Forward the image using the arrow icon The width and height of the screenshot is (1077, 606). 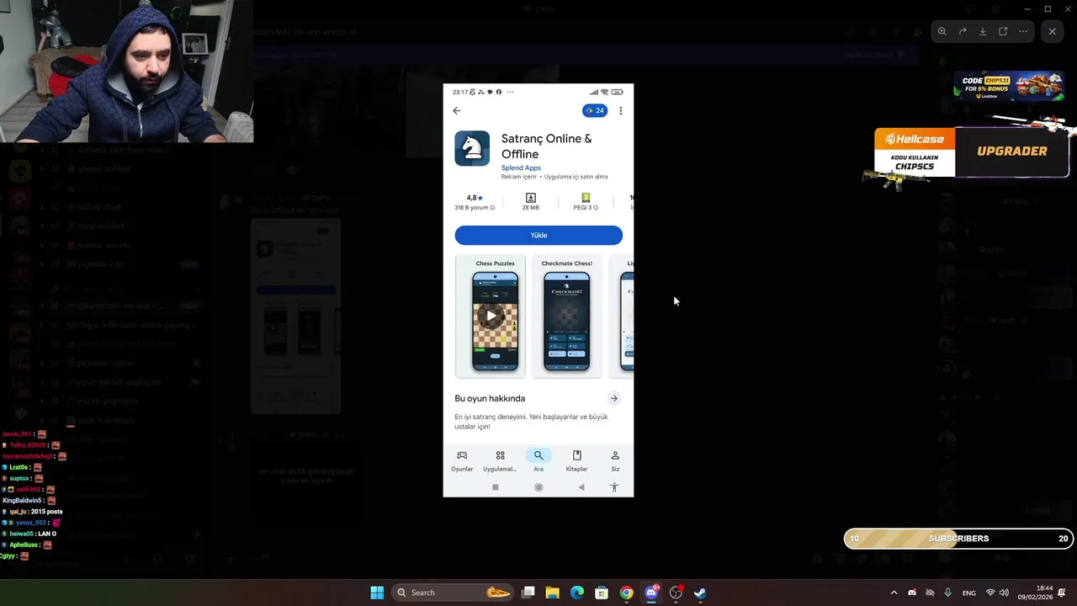(963, 31)
